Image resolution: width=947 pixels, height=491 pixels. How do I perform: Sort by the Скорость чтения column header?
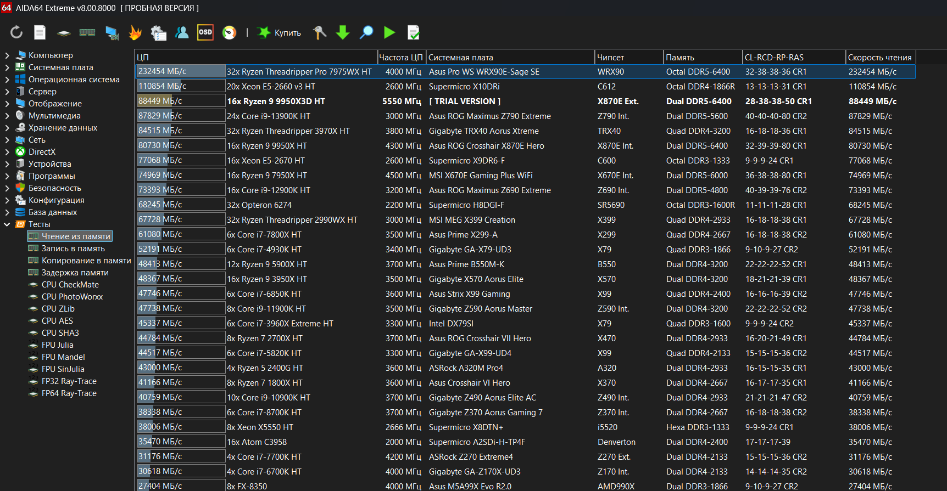point(881,57)
